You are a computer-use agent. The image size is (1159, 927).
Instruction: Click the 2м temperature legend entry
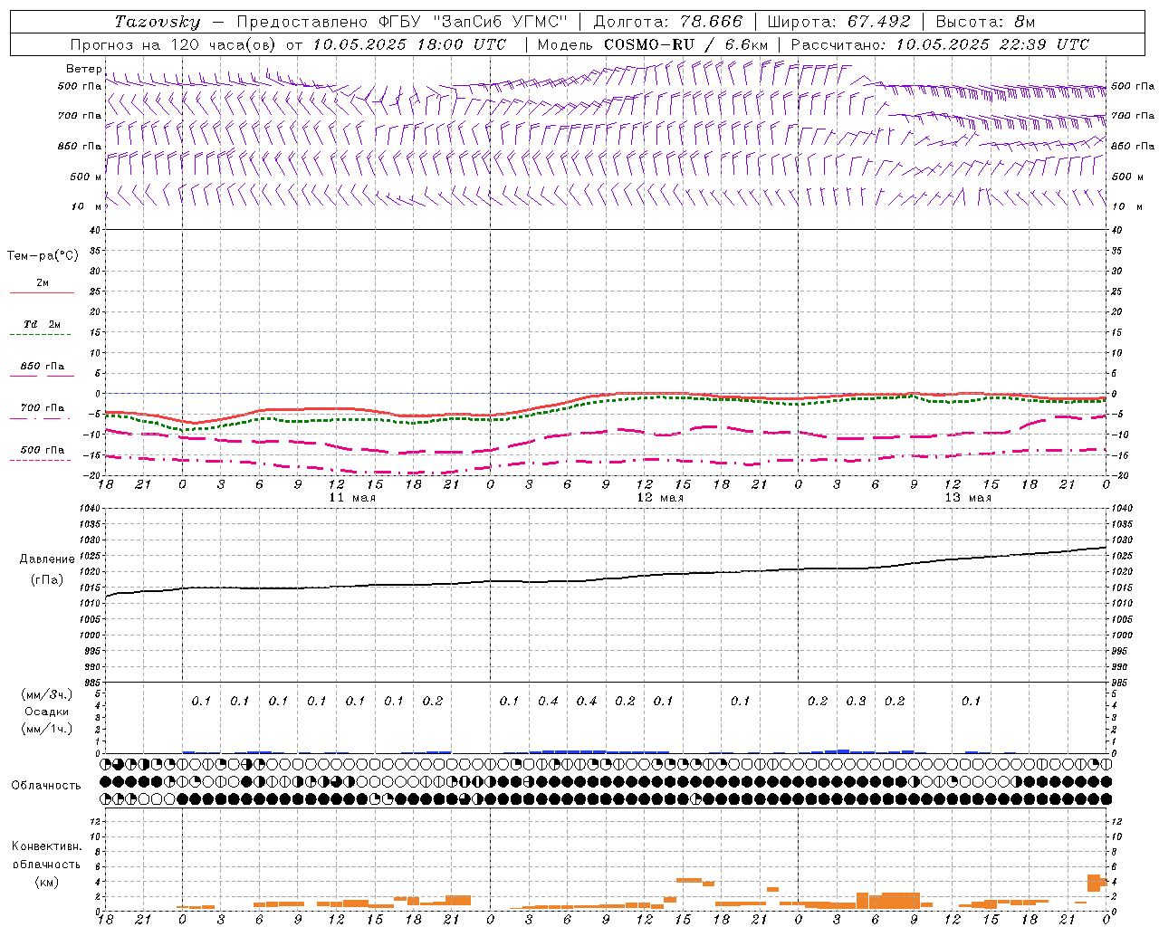(x=43, y=283)
